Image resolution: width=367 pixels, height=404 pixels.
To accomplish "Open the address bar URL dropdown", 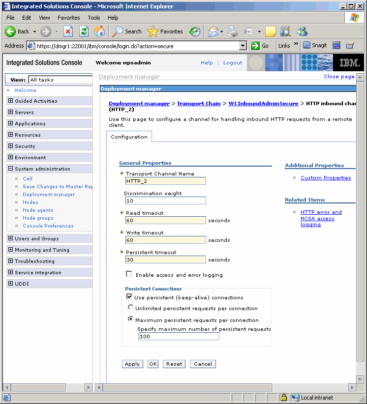I will coord(243,46).
